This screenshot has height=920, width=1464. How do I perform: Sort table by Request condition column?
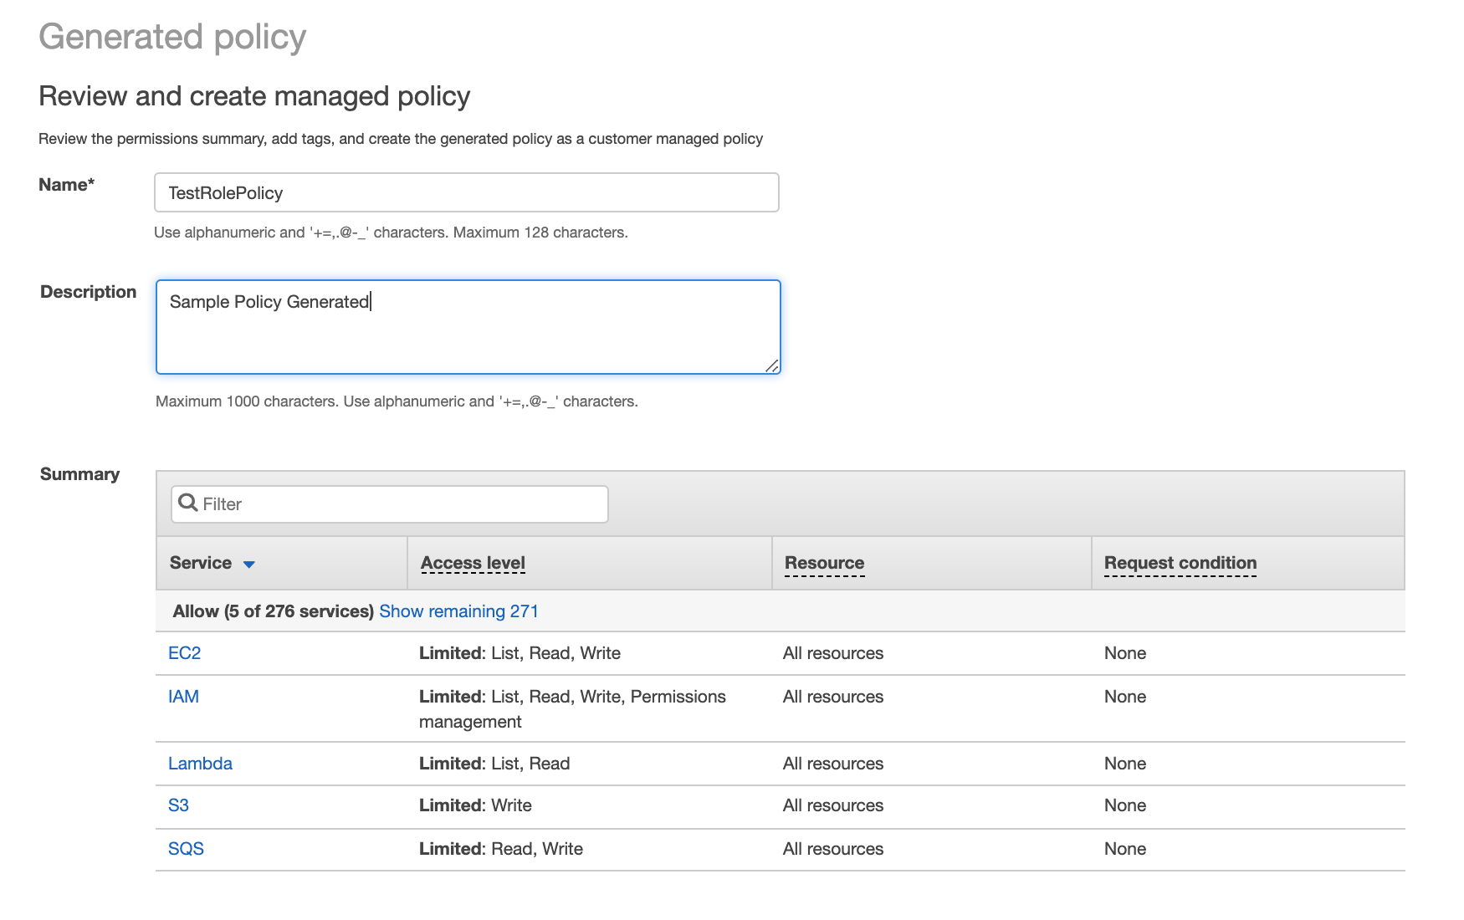pyautogui.click(x=1180, y=563)
